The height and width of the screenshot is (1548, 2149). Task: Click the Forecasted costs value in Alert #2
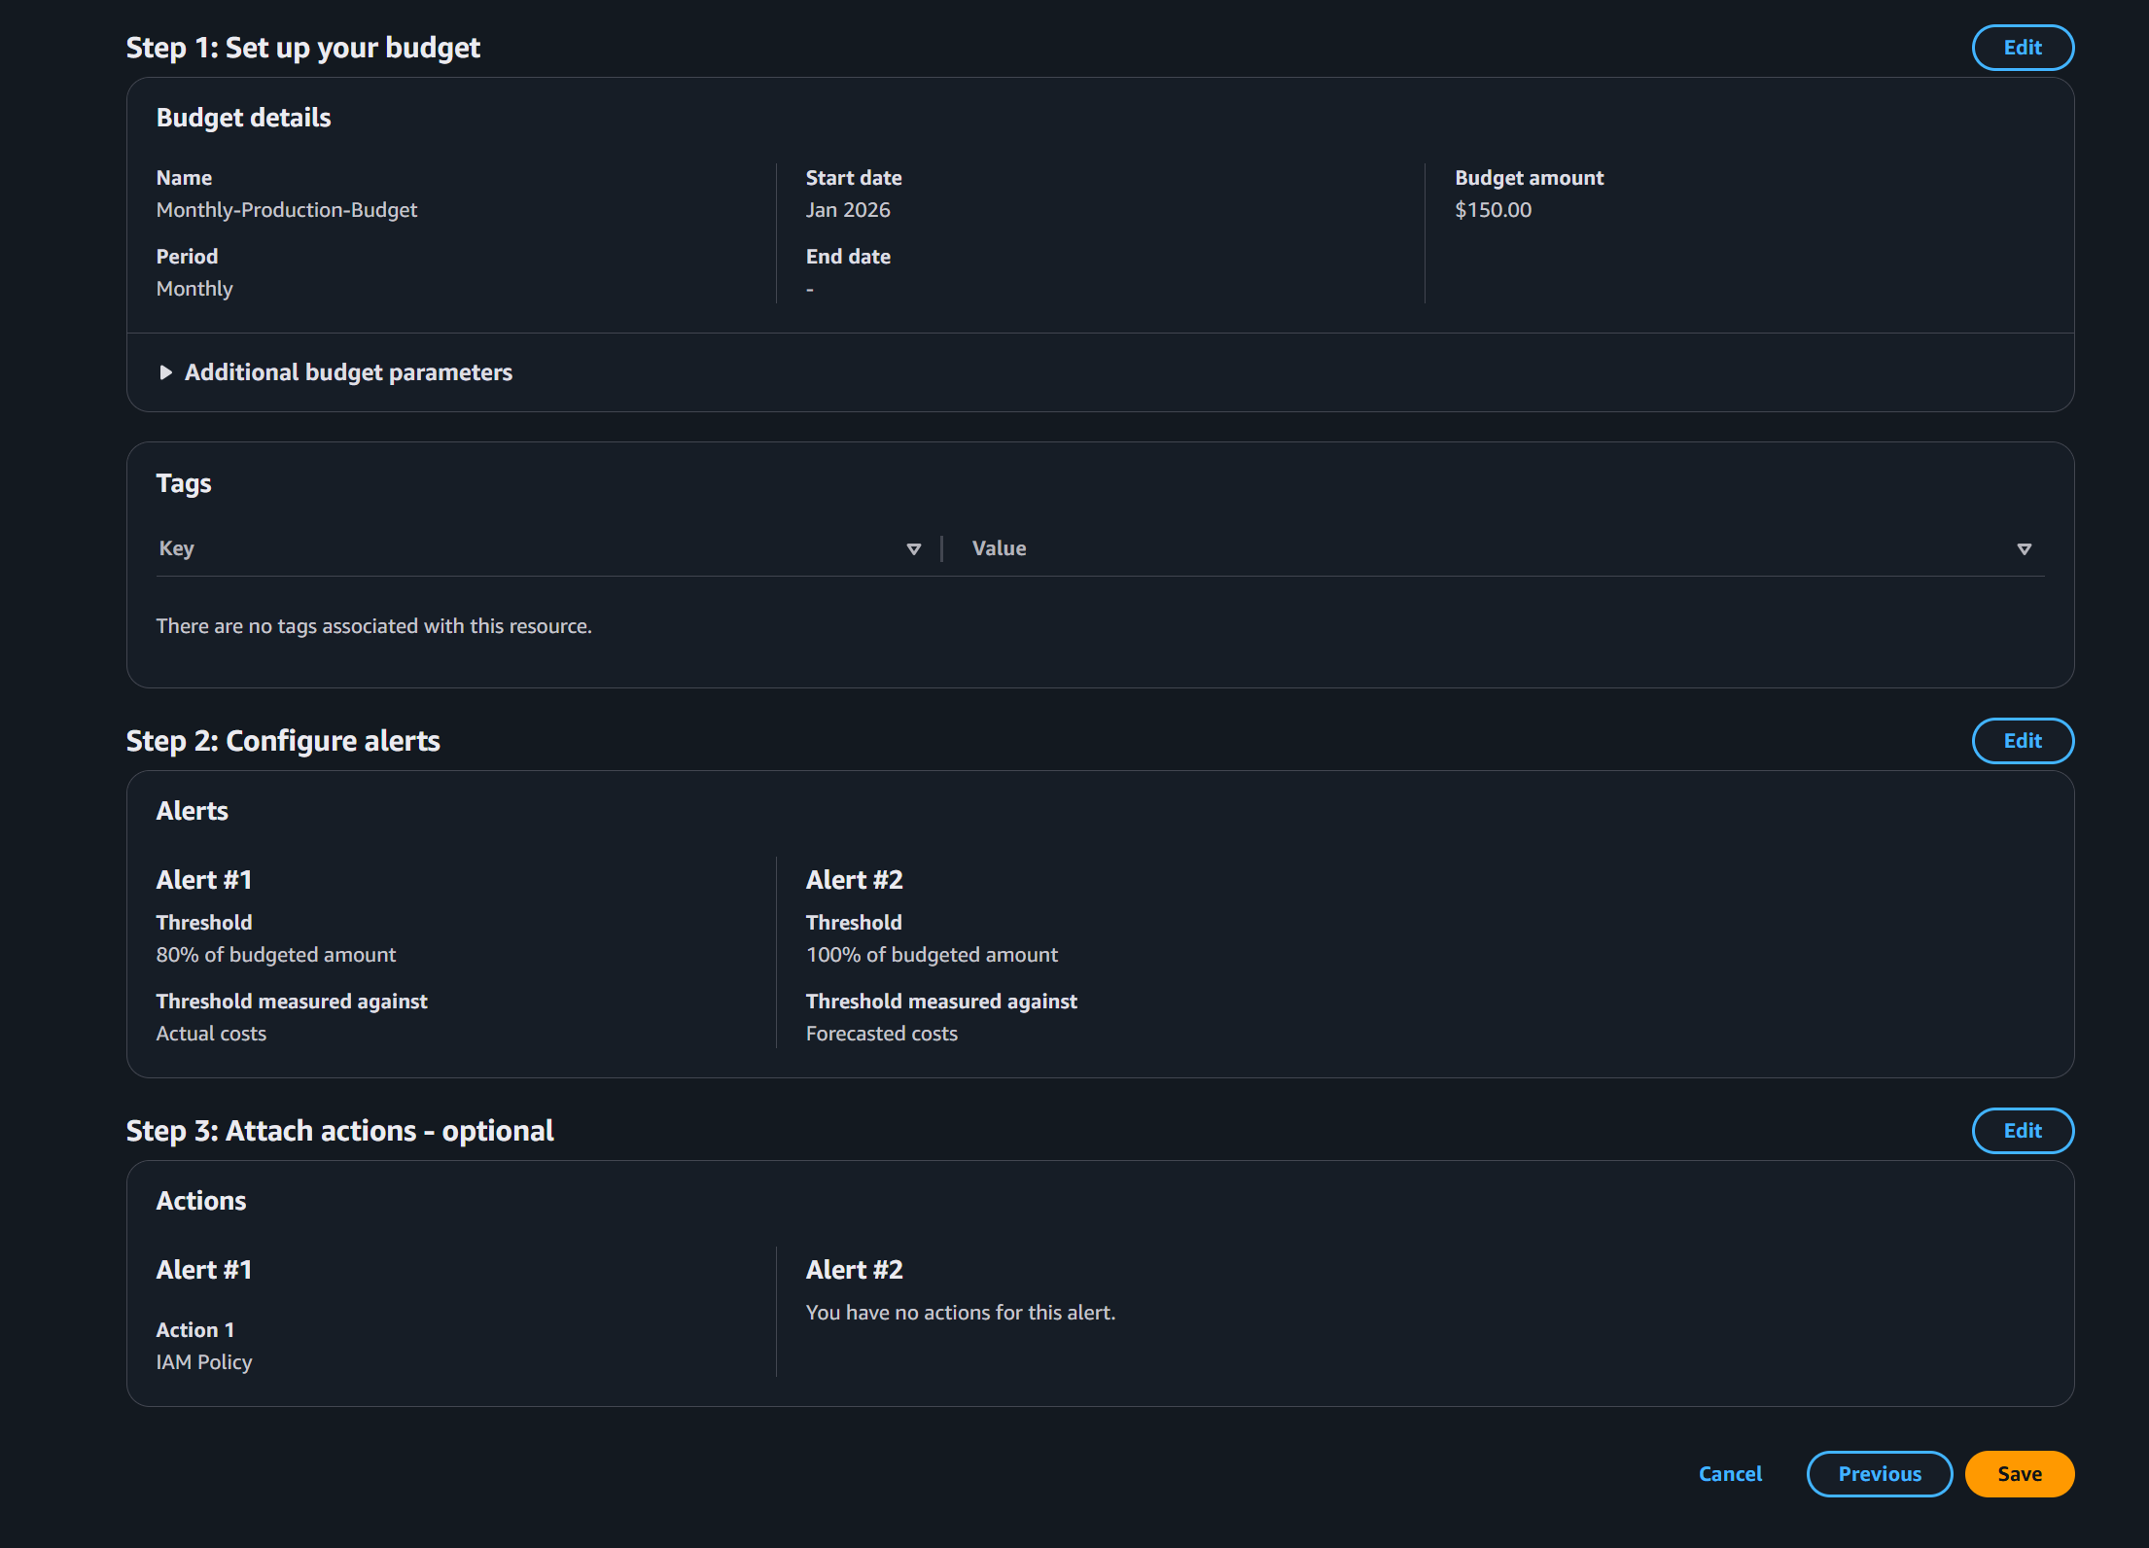click(x=881, y=1034)
